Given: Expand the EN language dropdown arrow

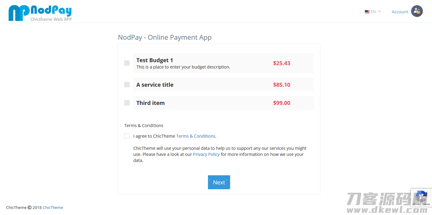Looking at the screenshot, I should (379, 12).
